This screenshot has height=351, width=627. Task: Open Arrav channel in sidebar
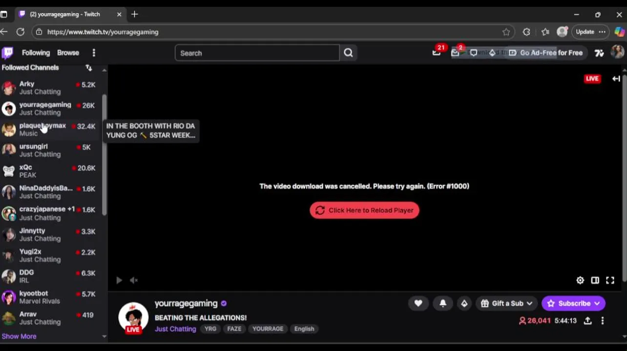(51, 318)
